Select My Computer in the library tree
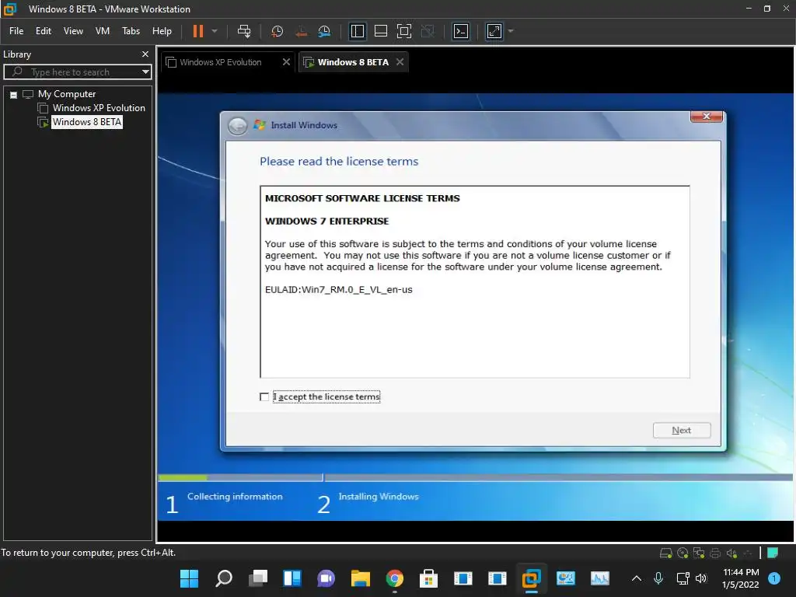796x597 pixels. point(67,94)
